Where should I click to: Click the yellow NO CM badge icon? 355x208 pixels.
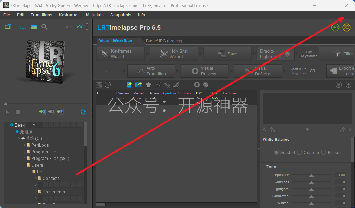347,28
